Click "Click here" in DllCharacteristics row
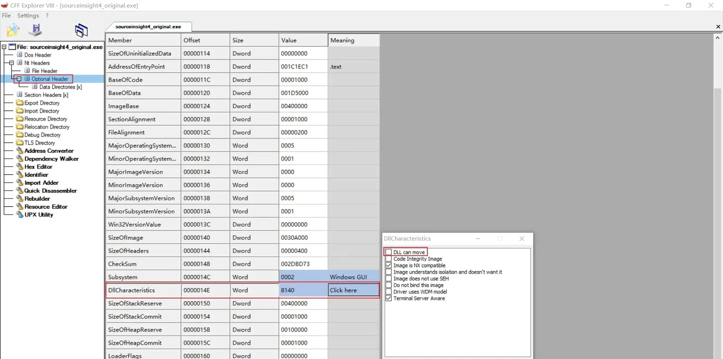 (353, 290)
